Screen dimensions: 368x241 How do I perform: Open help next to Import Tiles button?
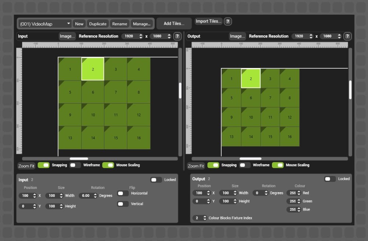tap(228, 22)
